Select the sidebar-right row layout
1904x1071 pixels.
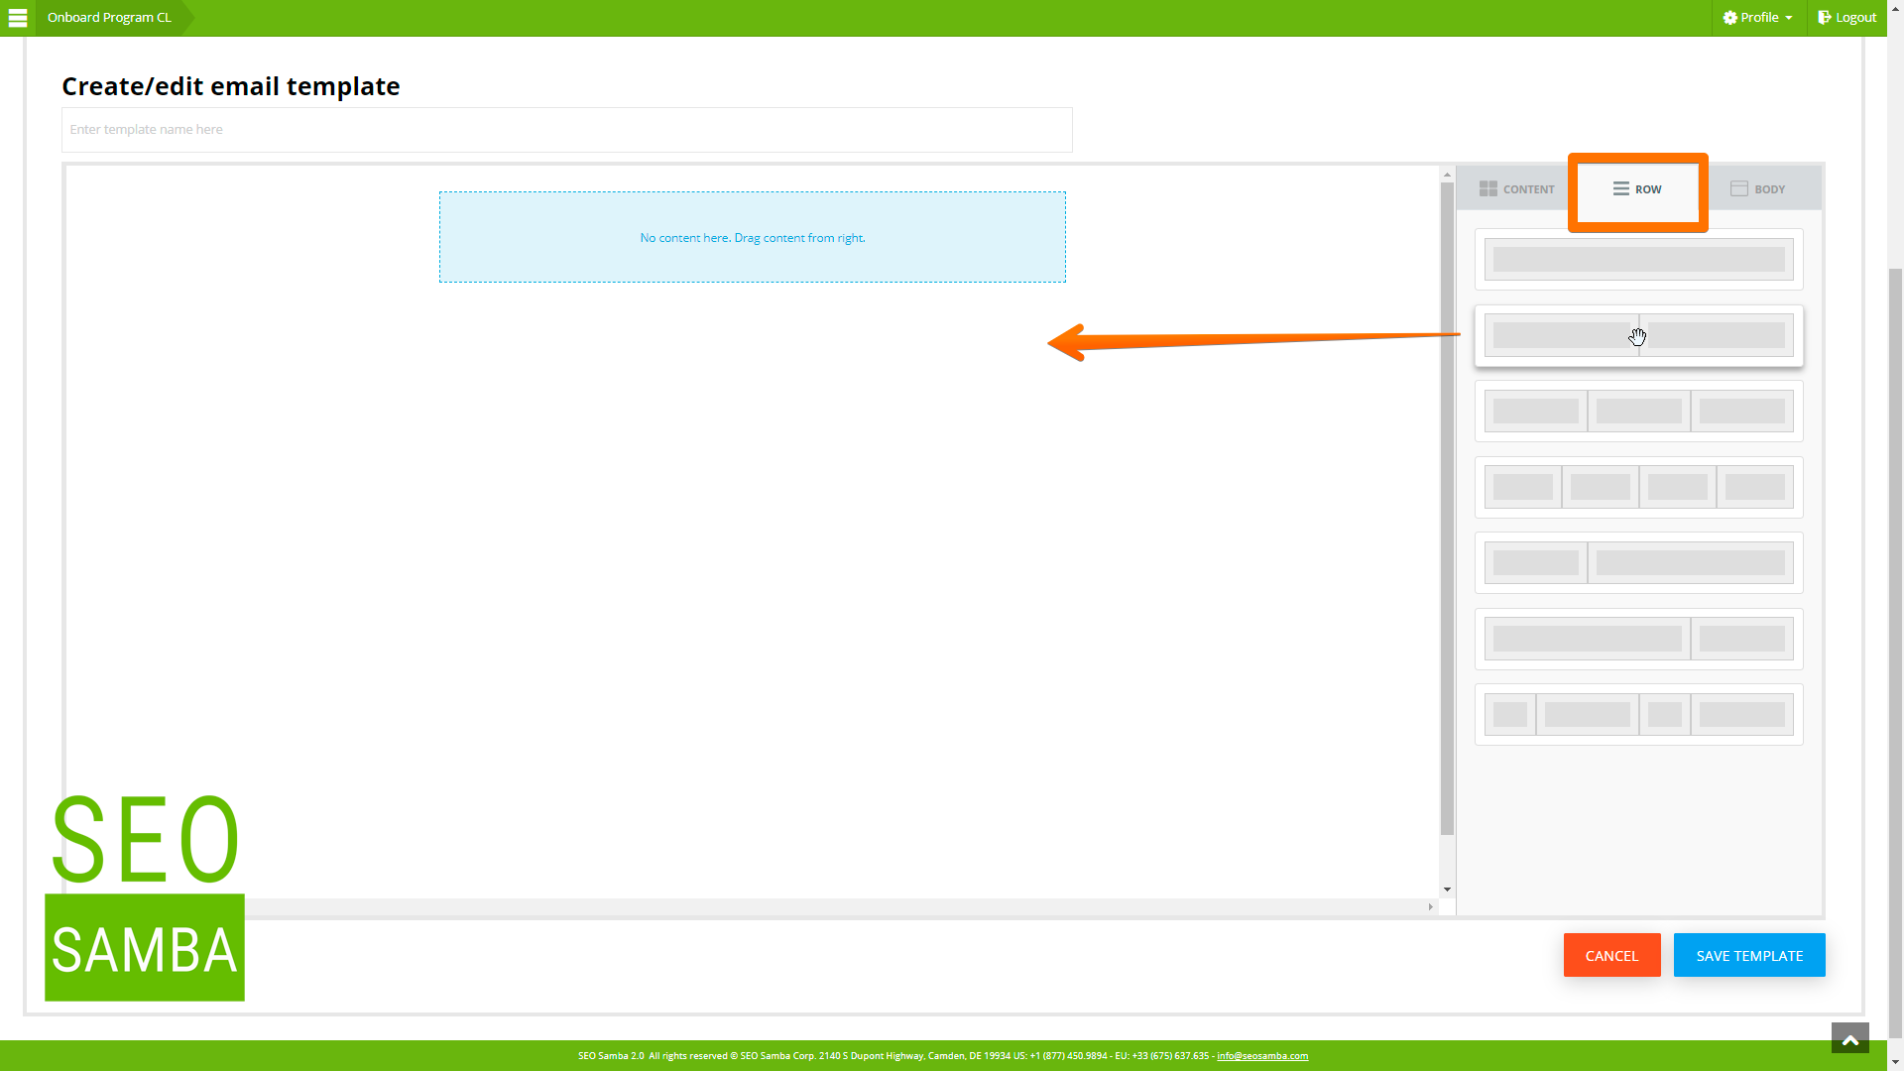pos(1638,639)
